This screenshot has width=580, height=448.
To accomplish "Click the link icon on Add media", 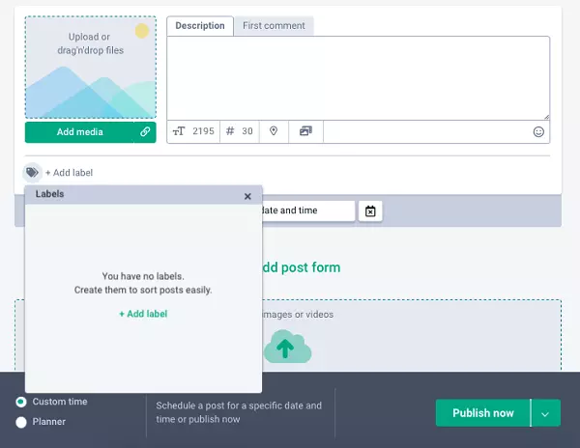I will (x=145, y=132).
